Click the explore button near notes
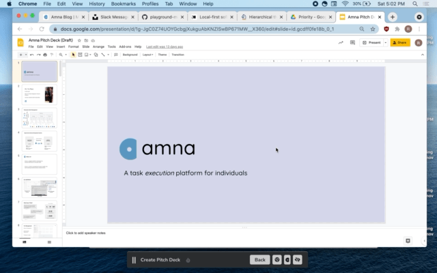Image resolution: width=437 pixels, height=273 pixels. 408,241
